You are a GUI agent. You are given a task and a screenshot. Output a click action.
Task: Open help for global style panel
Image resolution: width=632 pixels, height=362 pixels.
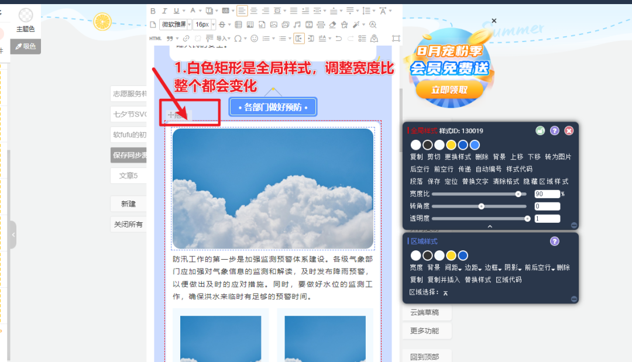[x=555, y=130]
